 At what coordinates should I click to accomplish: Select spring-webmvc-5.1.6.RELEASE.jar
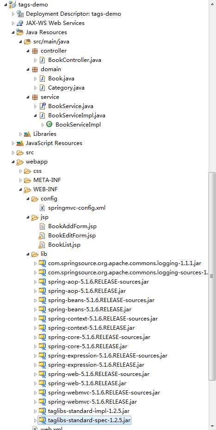[x=92, y=402]
